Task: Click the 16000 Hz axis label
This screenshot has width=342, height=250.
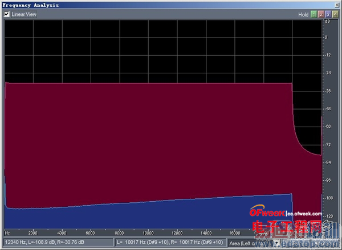Action: (235, 233)
